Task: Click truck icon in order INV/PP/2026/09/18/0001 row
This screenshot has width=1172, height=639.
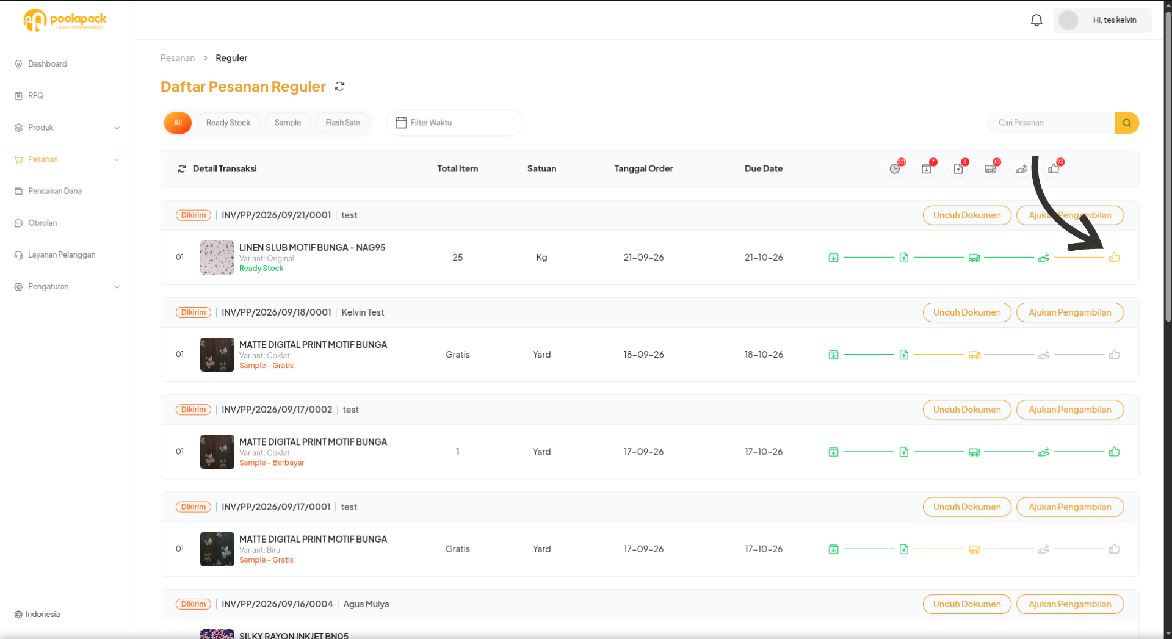Action: click(974, 355)
